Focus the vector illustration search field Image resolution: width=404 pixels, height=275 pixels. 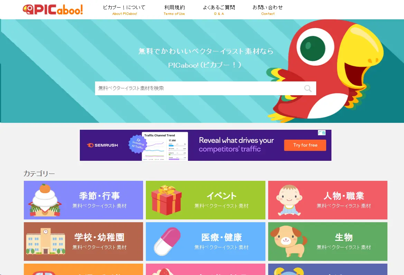[x=205, y=88]
